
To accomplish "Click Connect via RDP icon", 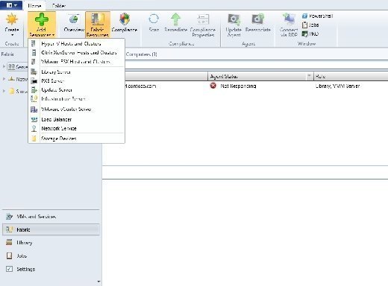I will point(289,19).
